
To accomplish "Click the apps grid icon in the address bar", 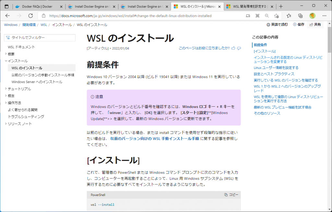I will (x=257, y=16).
